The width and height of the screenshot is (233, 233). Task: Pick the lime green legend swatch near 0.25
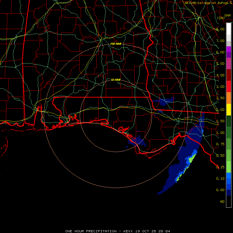229,167
